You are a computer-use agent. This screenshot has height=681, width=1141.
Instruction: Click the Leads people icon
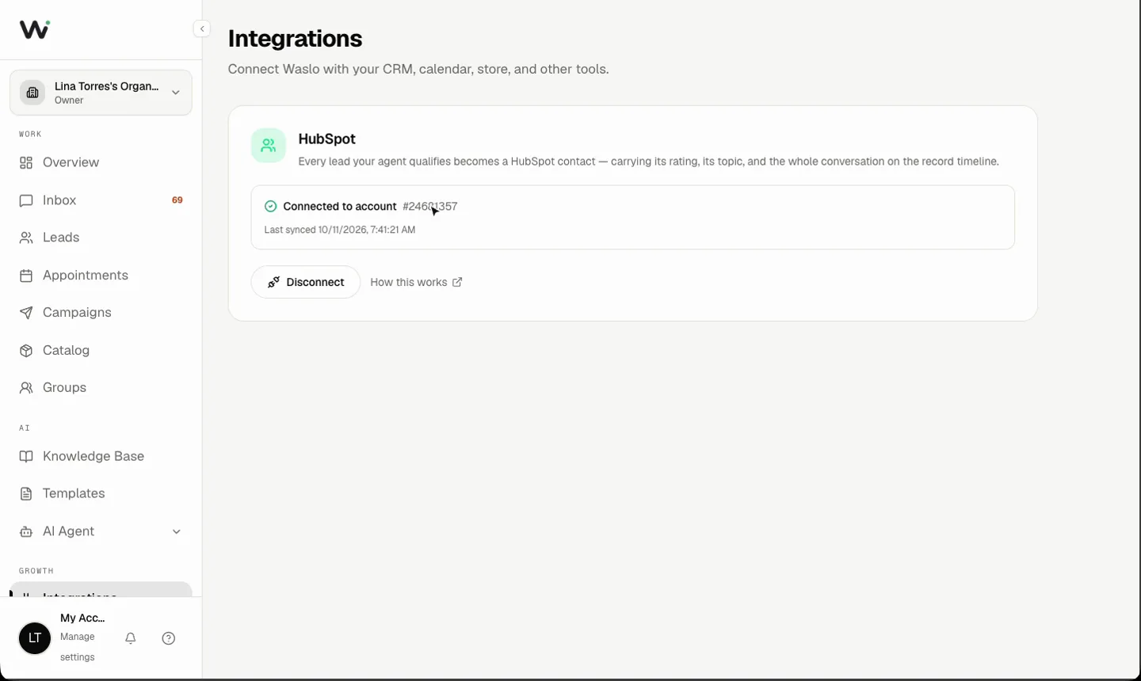click(x=26, y=238)
